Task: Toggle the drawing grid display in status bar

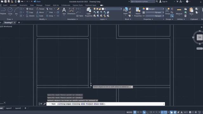Action: 135,112
